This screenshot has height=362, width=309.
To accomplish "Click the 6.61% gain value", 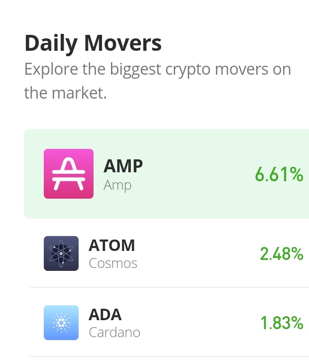I will [279, 174].
